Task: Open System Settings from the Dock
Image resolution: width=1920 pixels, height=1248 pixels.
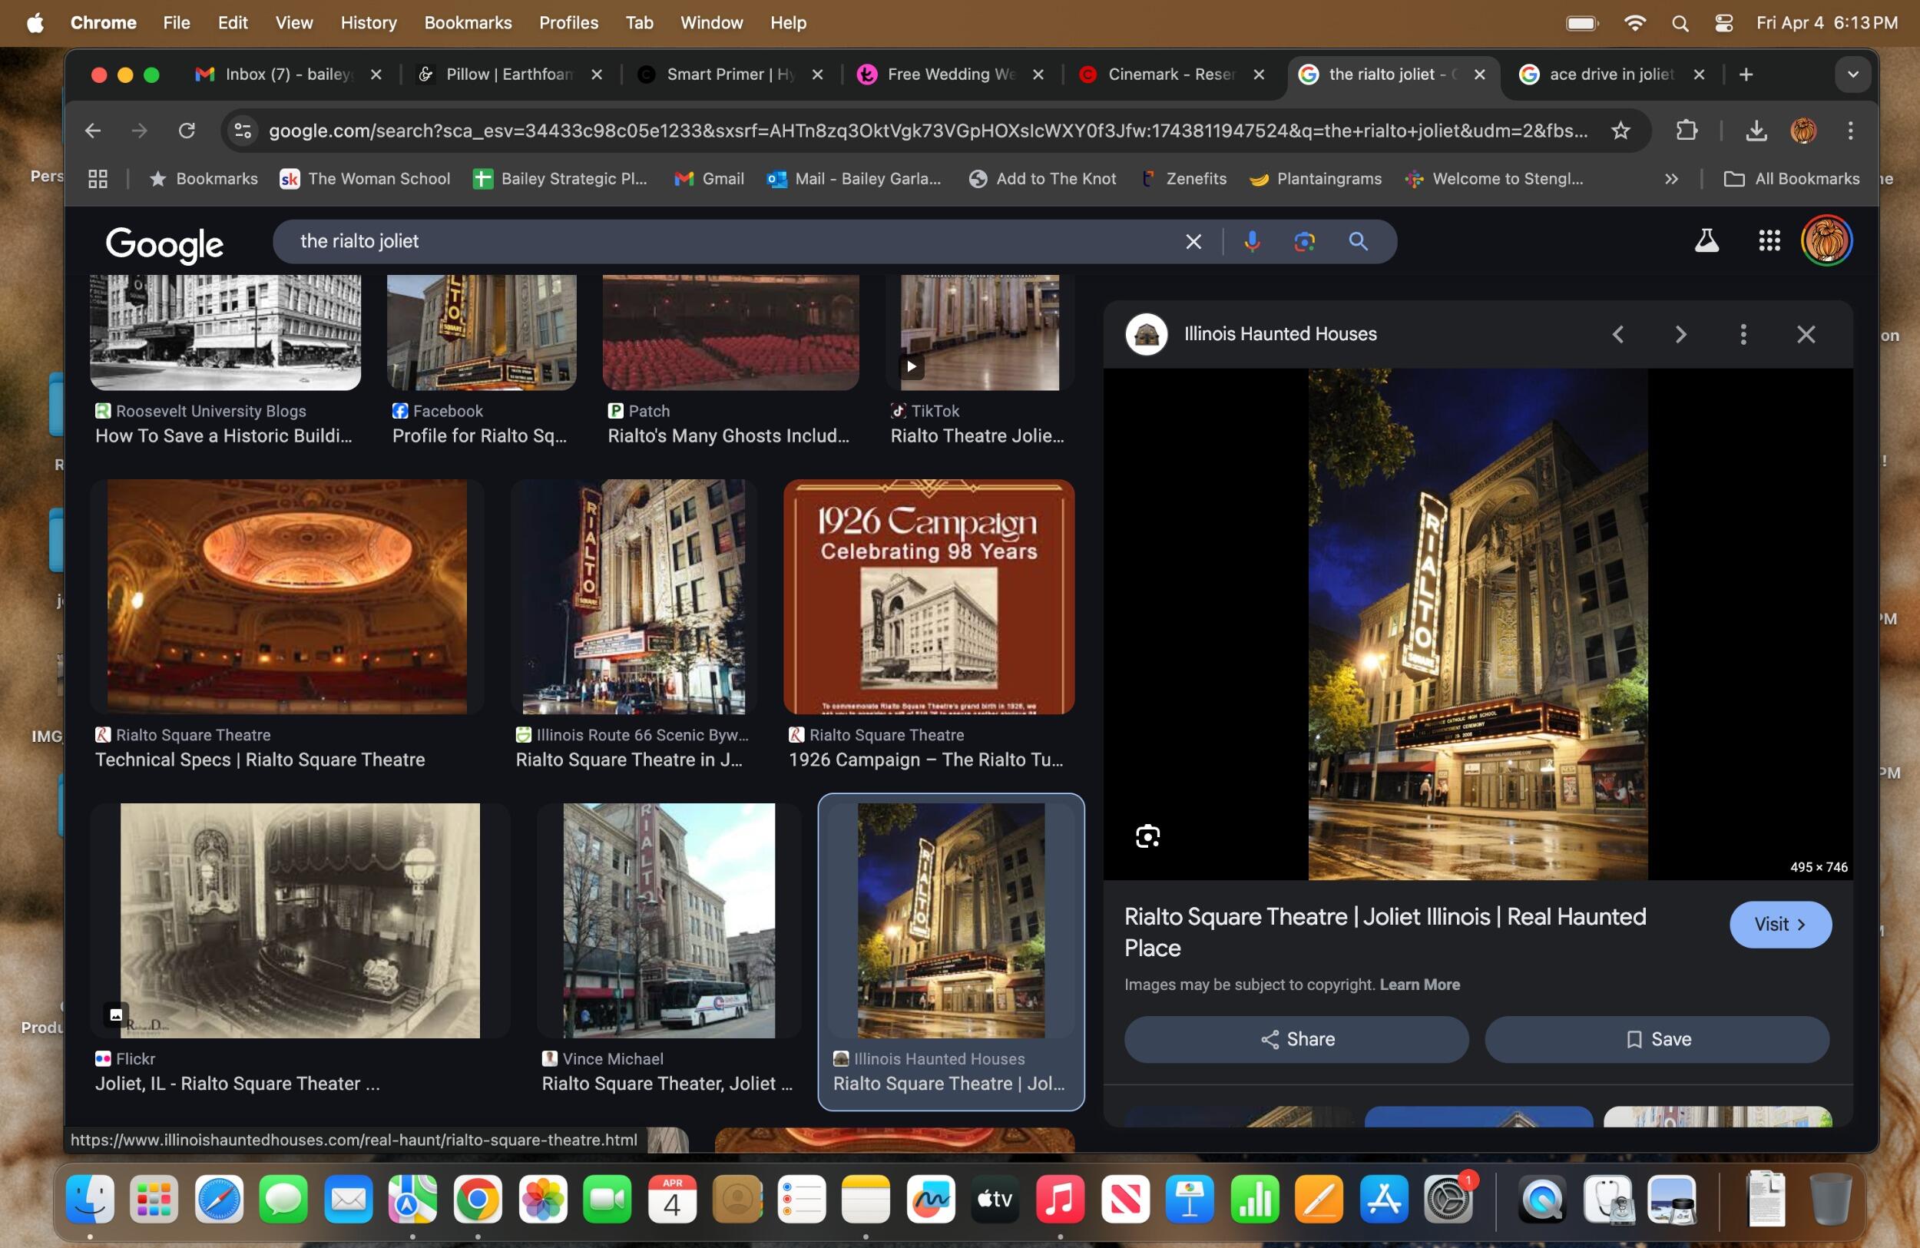Action: (1449, 1200)
